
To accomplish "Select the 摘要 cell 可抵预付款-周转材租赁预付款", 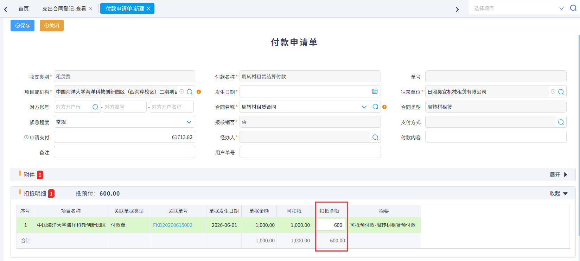I will click(384, 225).
